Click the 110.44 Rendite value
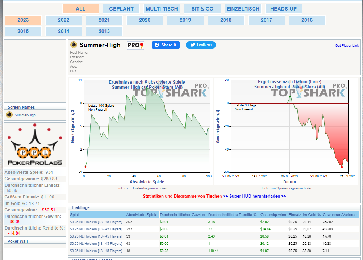This screenshot has width=363, height=260. coord(213,251)
